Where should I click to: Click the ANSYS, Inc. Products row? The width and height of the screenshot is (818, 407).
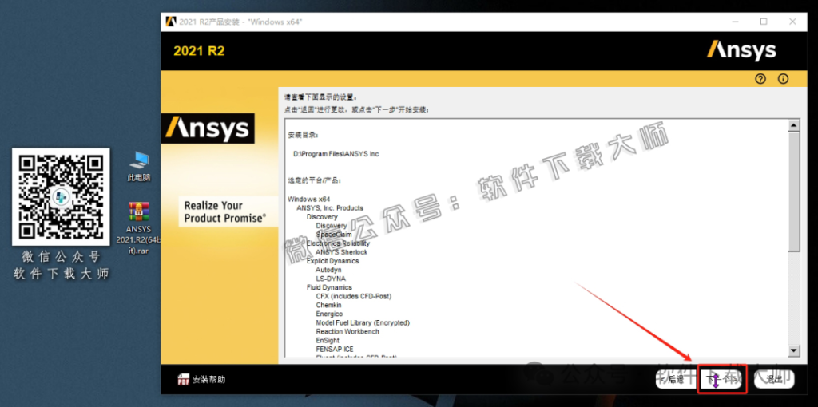coord(330,208)
